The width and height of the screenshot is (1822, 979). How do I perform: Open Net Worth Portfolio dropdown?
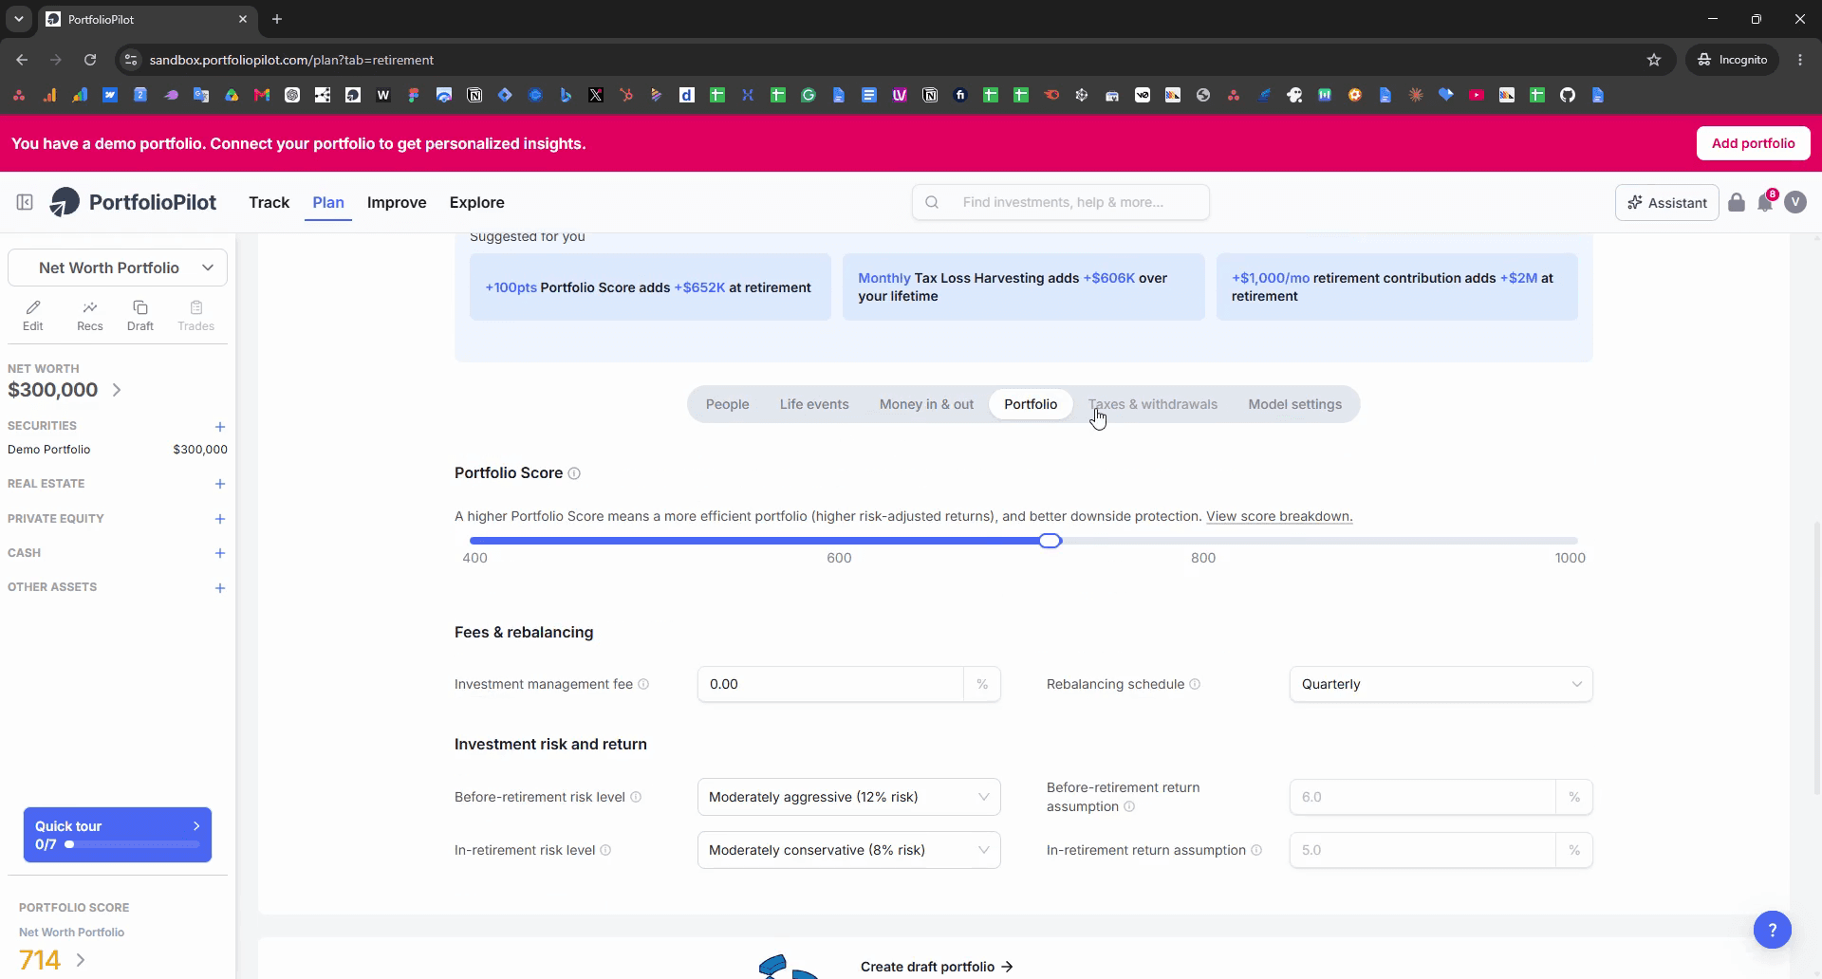tap(118, 268)
